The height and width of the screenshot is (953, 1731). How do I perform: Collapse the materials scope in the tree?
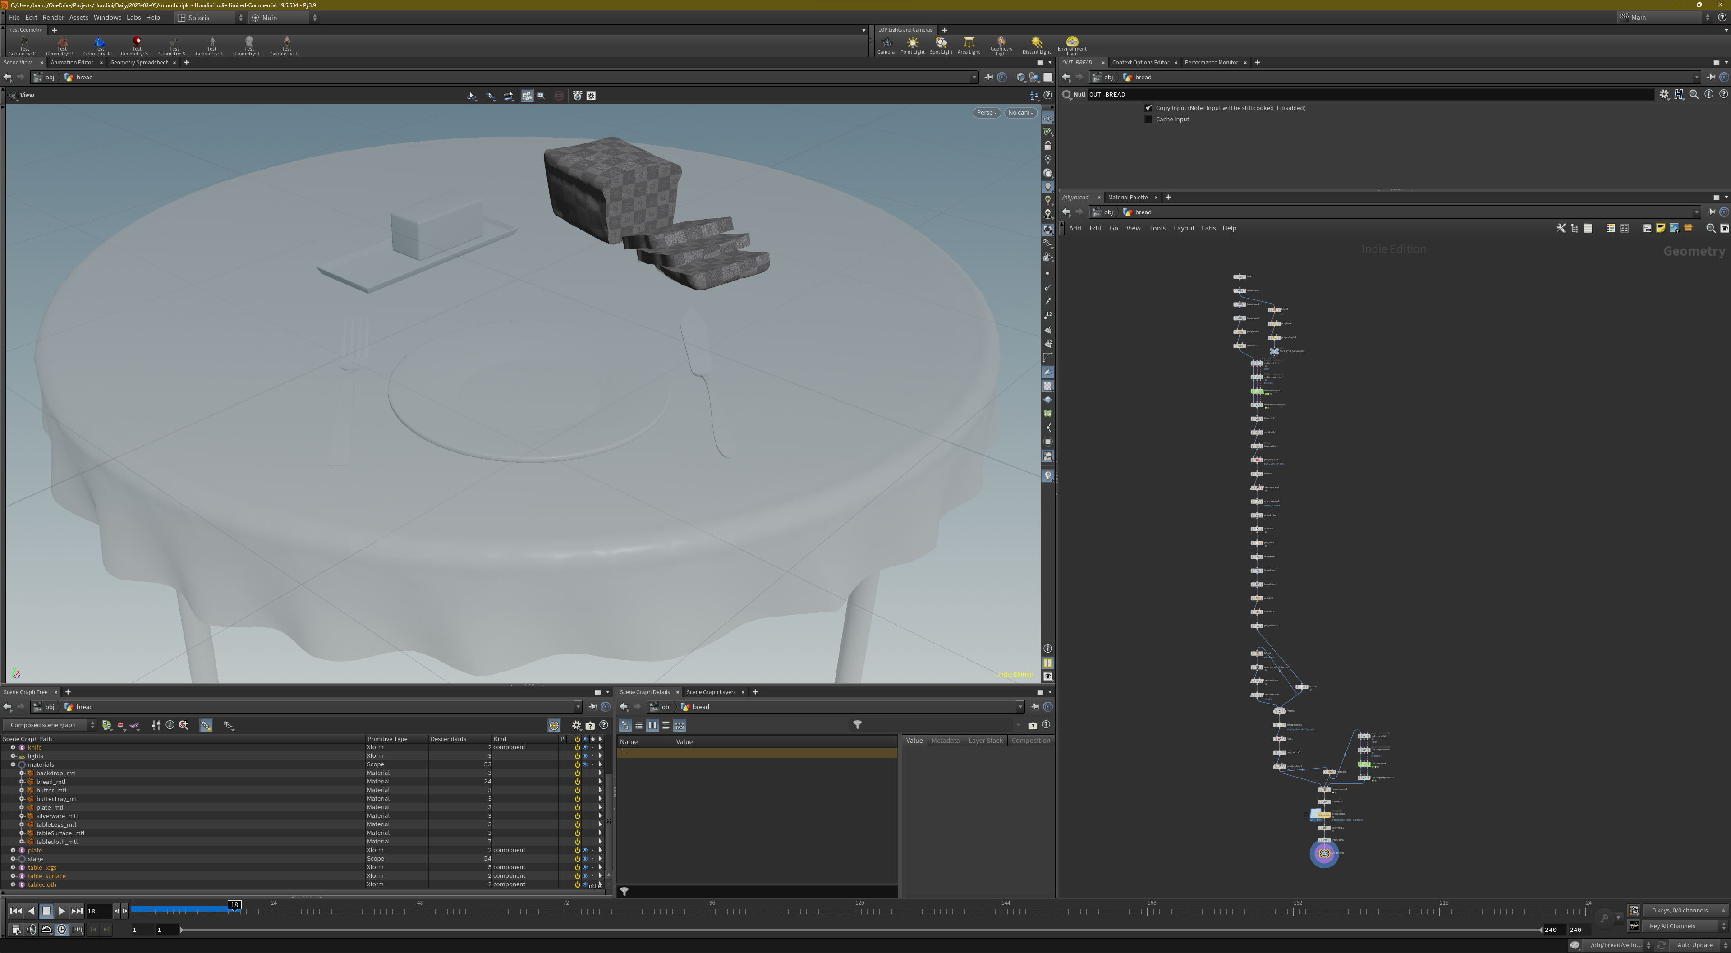(x=13, y=765)
